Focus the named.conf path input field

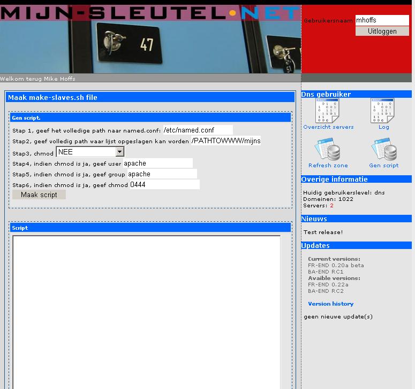(x=198, y=130)
